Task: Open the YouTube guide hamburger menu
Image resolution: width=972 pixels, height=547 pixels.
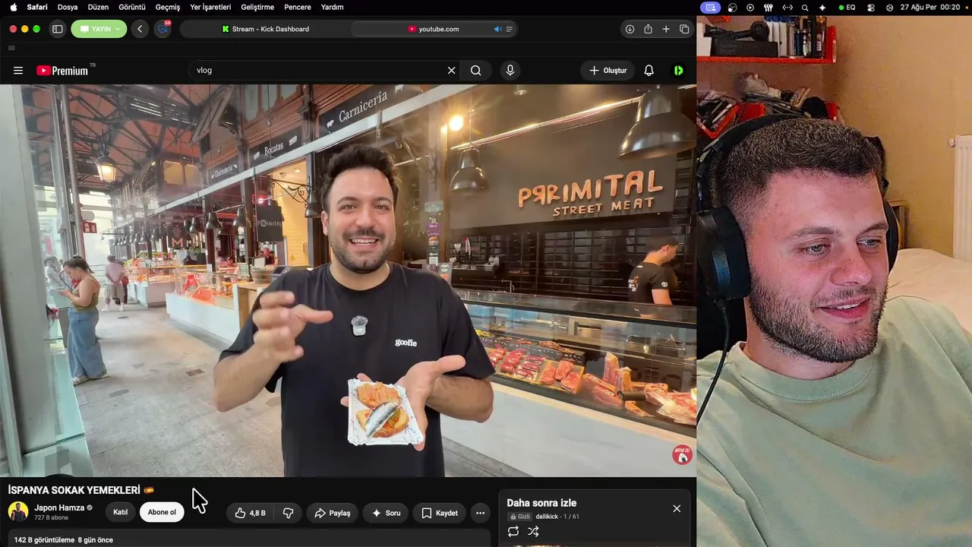Action: pos(18,71)
